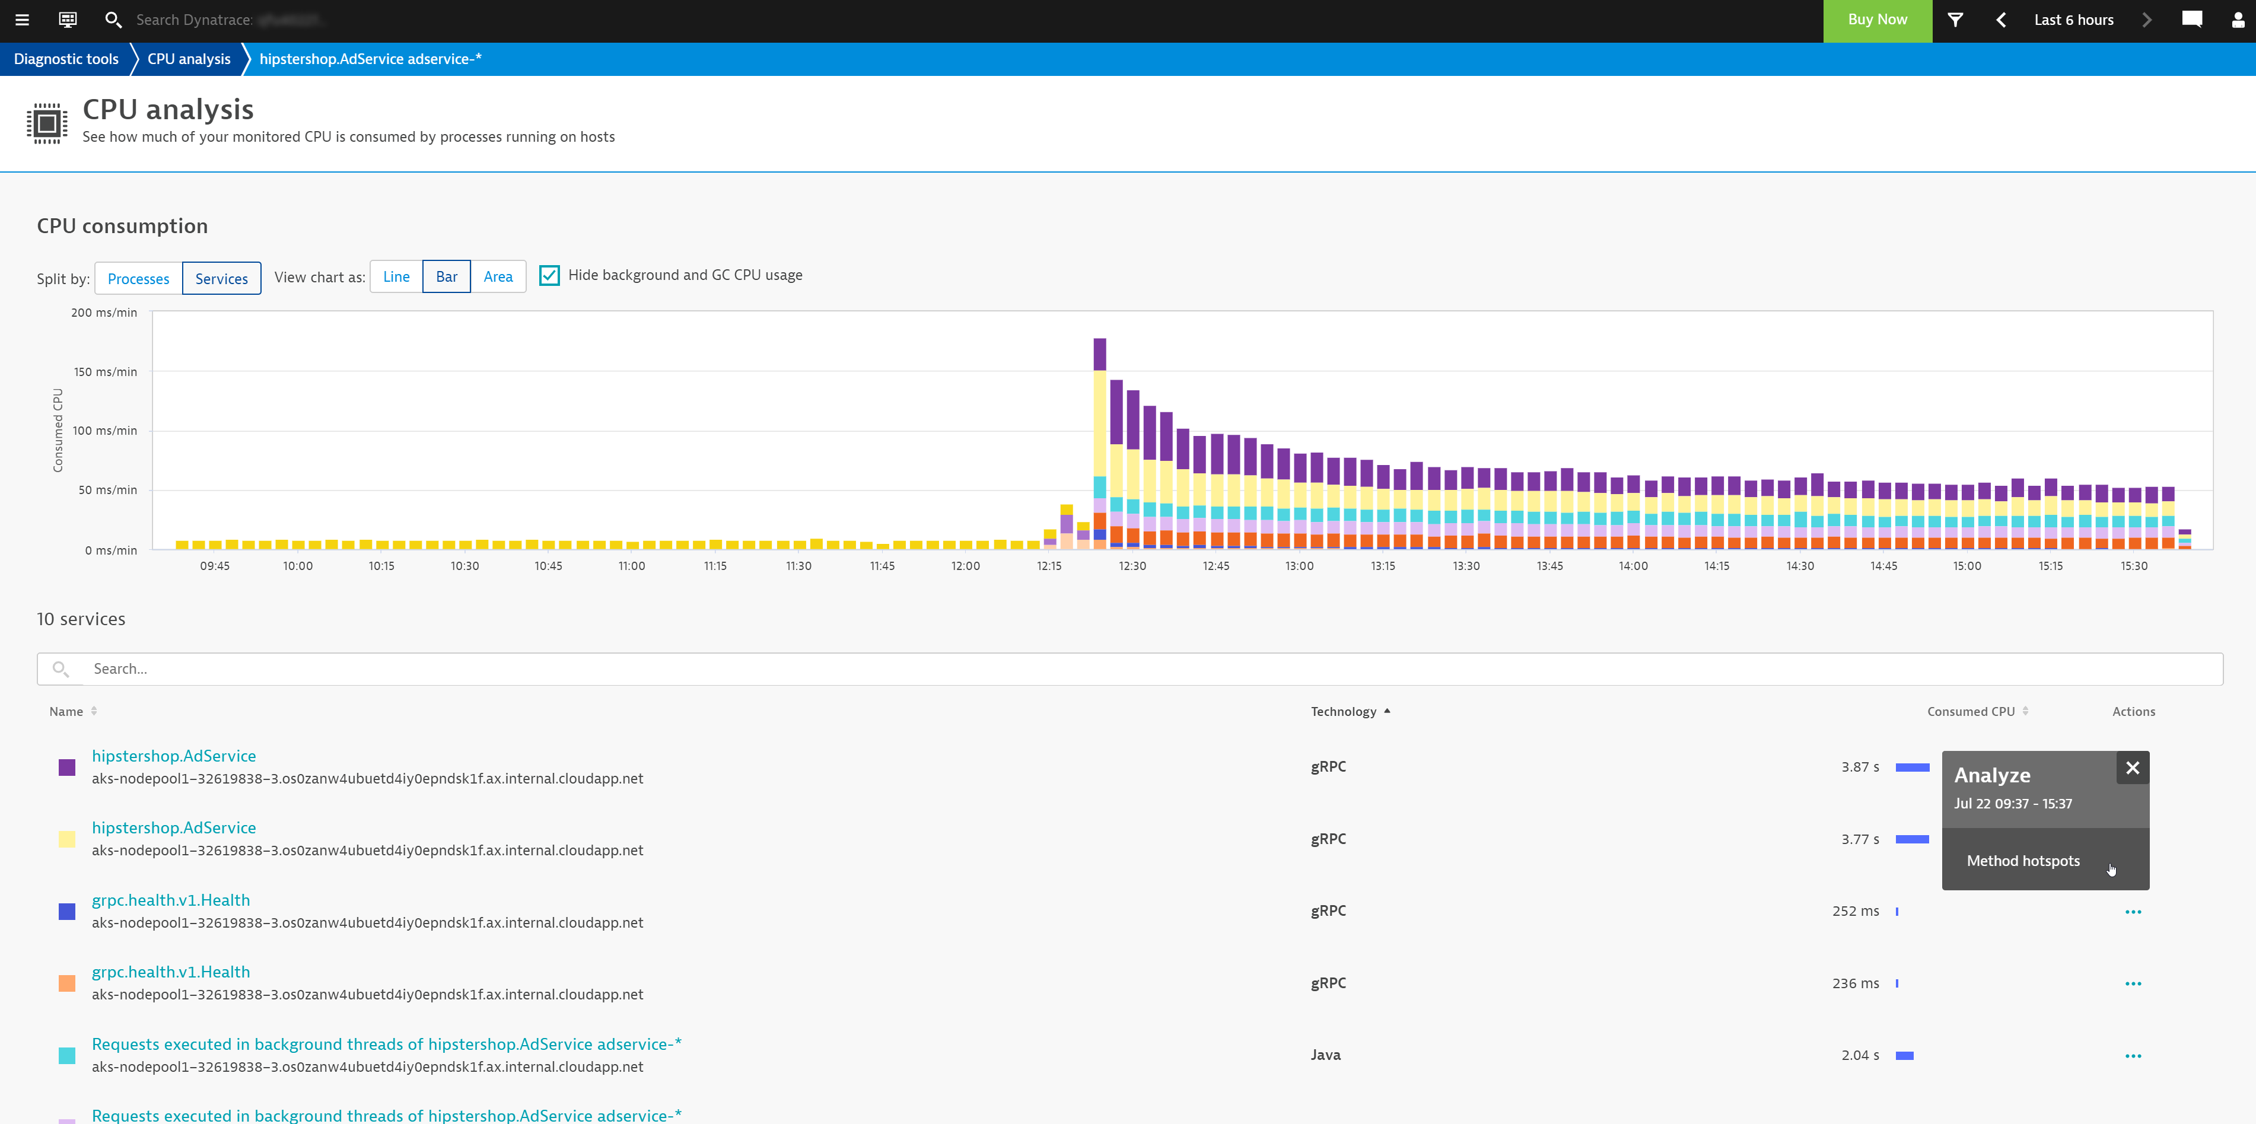
Task: Split chart by Services
Action: click(222, 278)
